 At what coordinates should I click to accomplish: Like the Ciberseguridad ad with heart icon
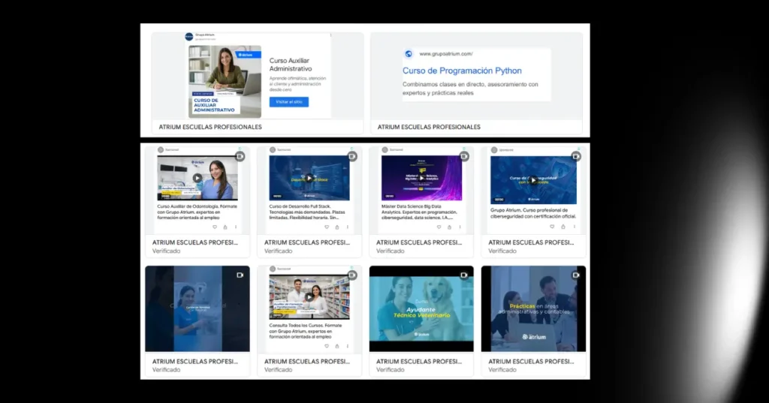click(552, 227)
